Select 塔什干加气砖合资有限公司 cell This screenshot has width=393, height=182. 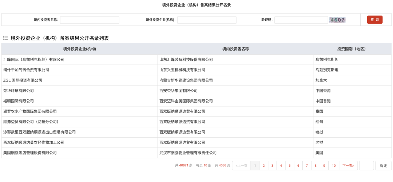tap(79, 70)
